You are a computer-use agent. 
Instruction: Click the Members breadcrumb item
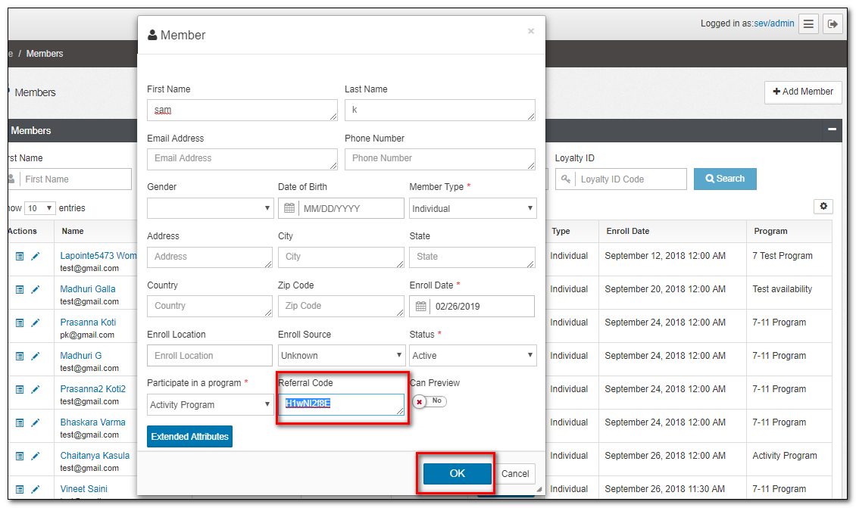coord(45,54)
